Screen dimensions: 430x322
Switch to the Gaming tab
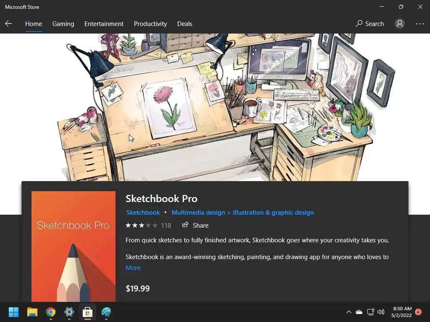tap(63, 24)
